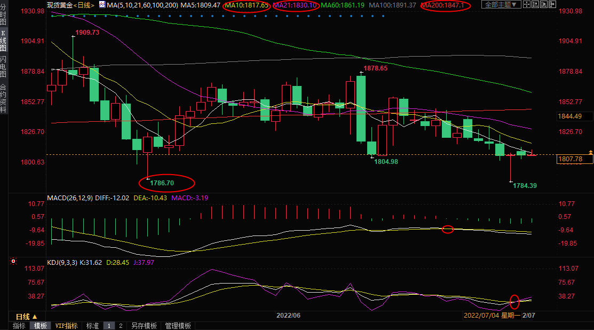Open the 闪电图 side tab

click(x=3, y=67)
